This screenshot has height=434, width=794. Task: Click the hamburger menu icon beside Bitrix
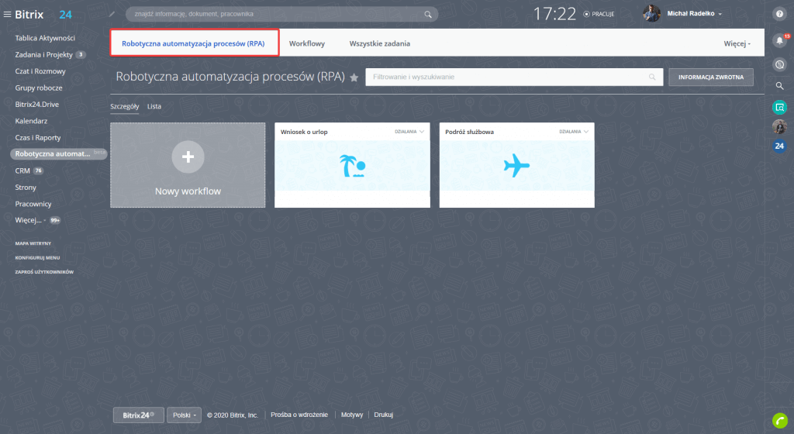pos(8,14)
